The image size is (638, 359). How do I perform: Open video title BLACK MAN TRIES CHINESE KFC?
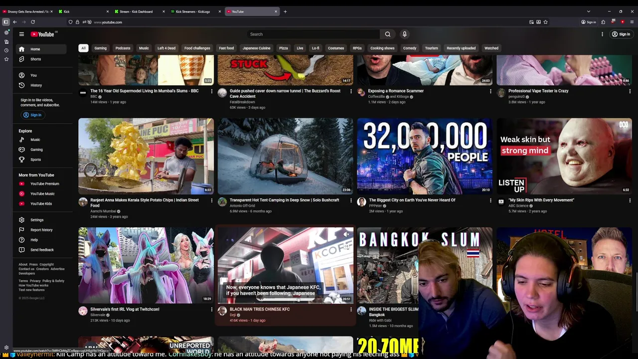coord(260,309)
